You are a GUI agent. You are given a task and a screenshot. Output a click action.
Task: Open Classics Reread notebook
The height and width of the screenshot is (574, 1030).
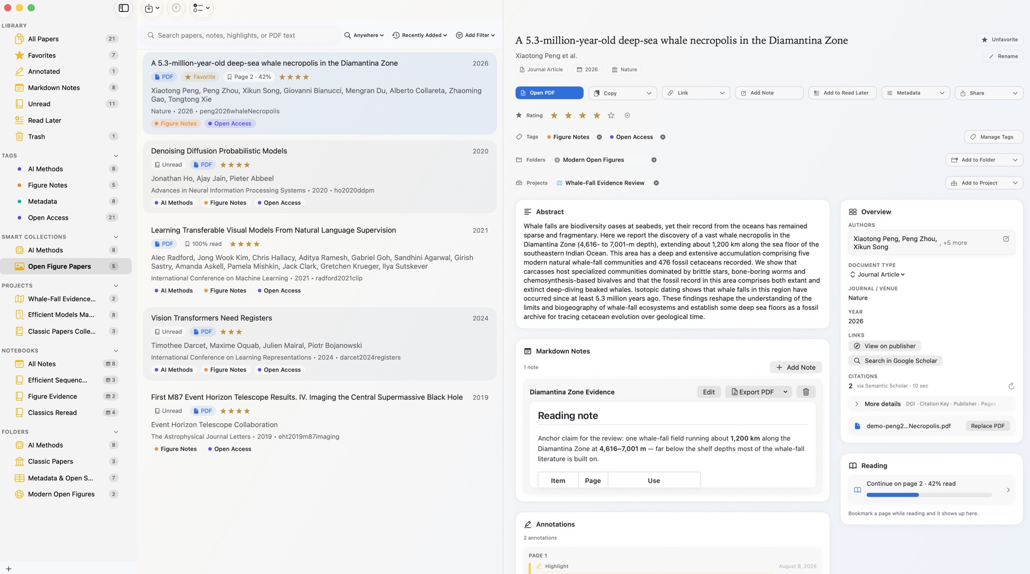tap(66, 413)
